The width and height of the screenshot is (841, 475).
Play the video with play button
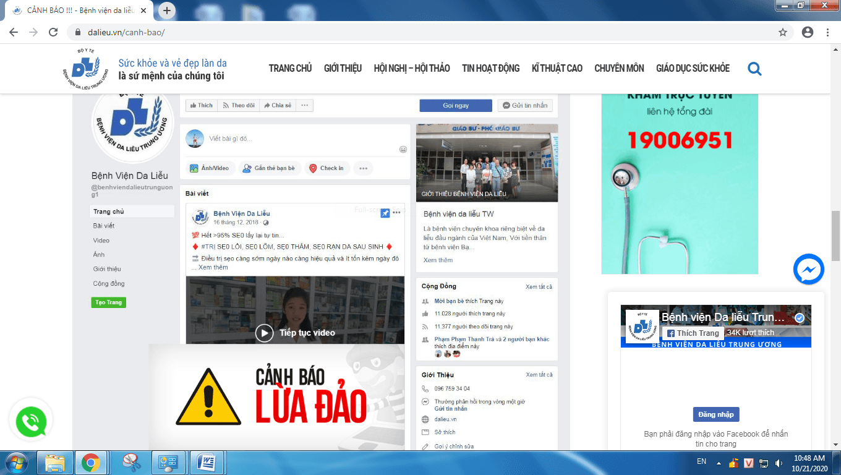coord(264,333)
